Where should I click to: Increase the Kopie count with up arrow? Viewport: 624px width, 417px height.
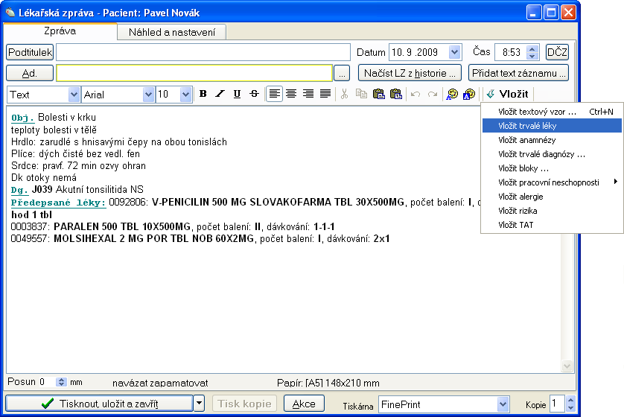[x=570, y=400]
